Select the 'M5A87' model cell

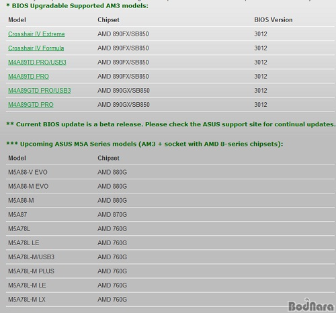pos(17,214)
